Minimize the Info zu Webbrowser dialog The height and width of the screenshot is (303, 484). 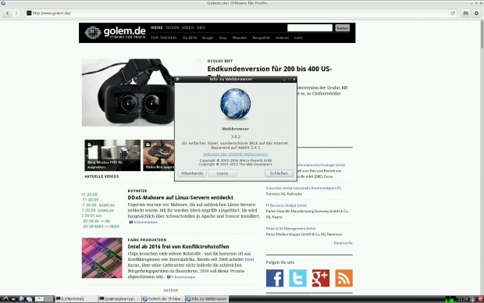click(x=284, y=80)
